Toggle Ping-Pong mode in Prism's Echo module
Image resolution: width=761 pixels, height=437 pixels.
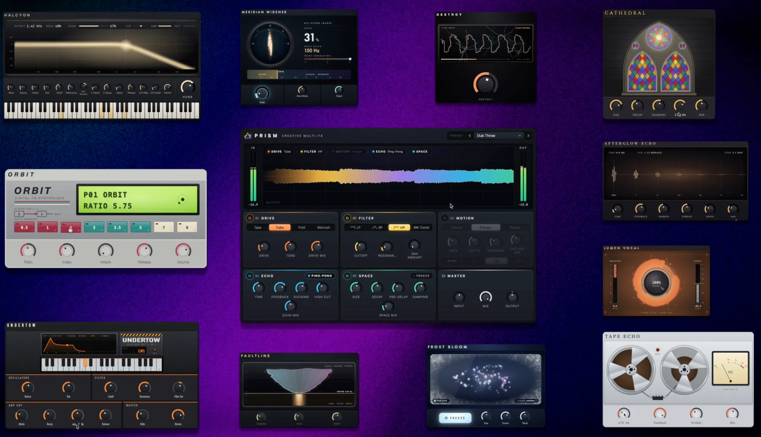coord(320,276)
